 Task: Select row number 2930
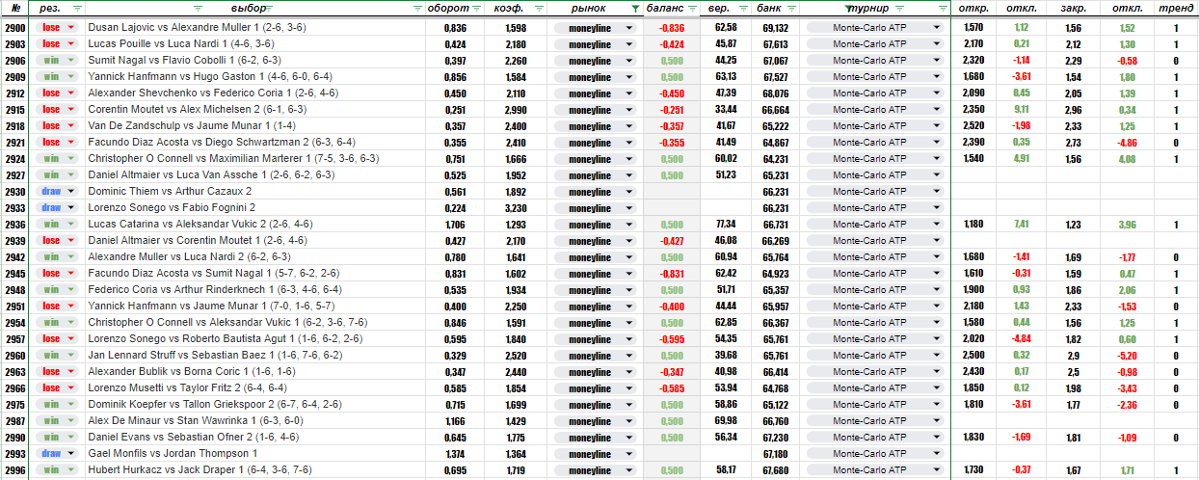click(15, 192)
